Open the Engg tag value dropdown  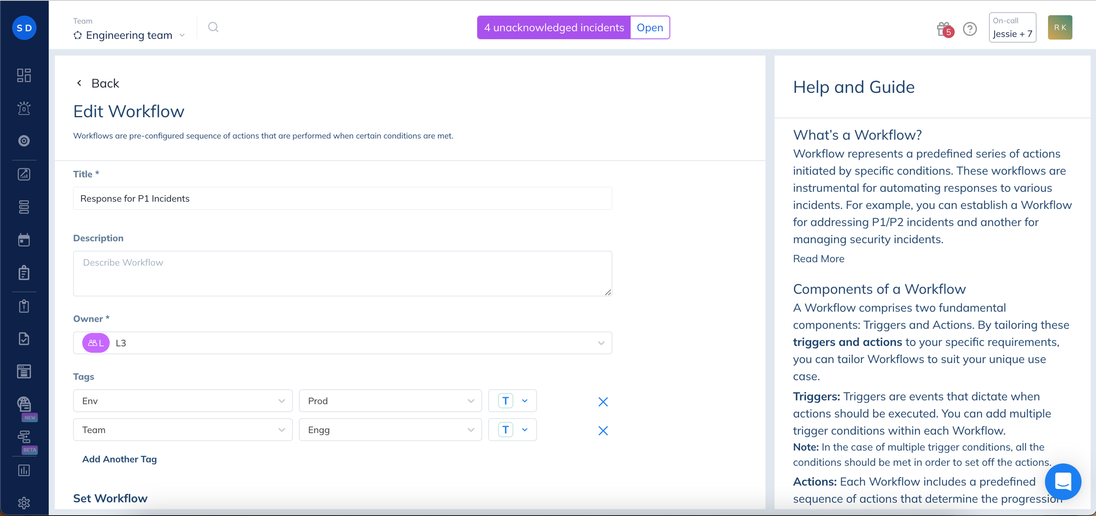coord(390,430)
